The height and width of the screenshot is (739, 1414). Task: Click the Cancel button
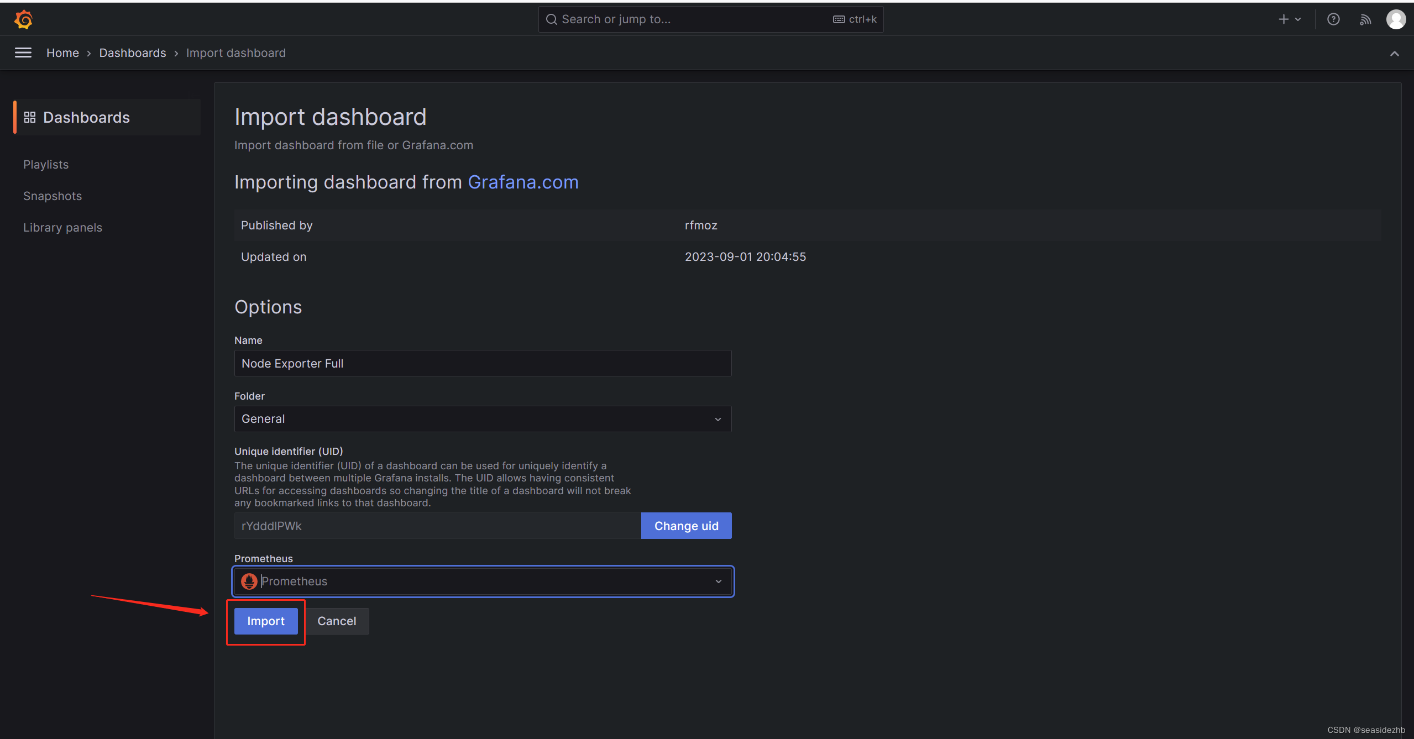[x=337, y=620]
